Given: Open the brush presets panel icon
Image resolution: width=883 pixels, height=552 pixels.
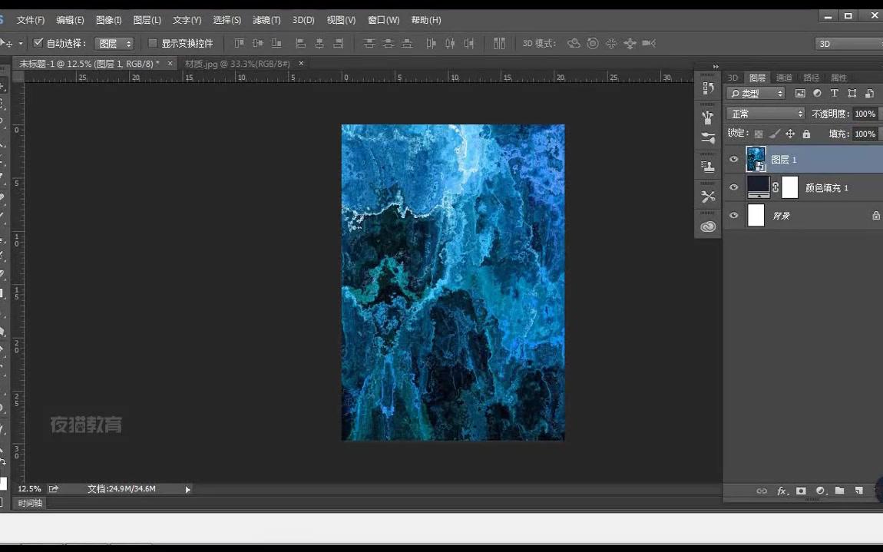Looking at the screenshot, I should (707, 138).
